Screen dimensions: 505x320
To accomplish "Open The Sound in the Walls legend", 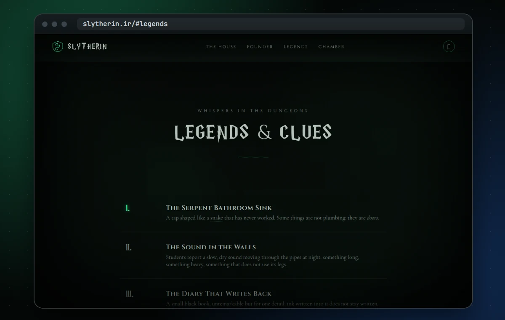I will (211, 247).
